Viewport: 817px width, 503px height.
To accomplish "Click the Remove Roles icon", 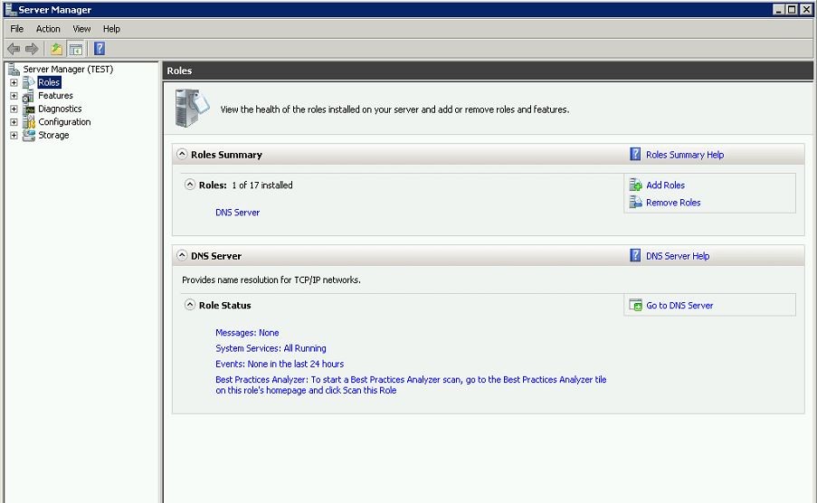I will pyautogui.click(x=635, y=202).
